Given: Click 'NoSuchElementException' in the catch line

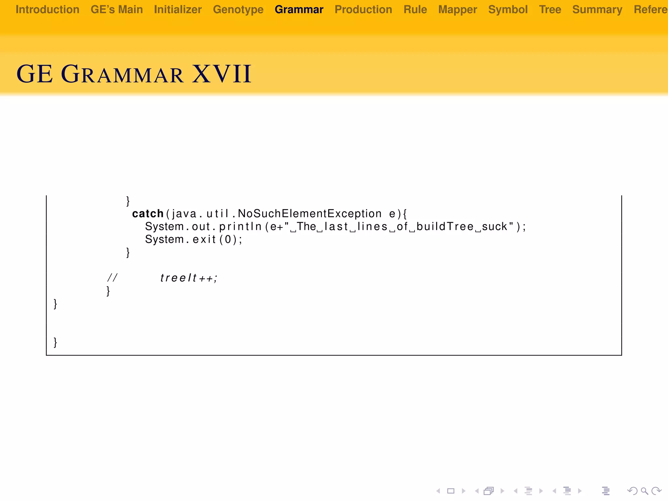Looking at the screenshot, I should click(310, 214).
